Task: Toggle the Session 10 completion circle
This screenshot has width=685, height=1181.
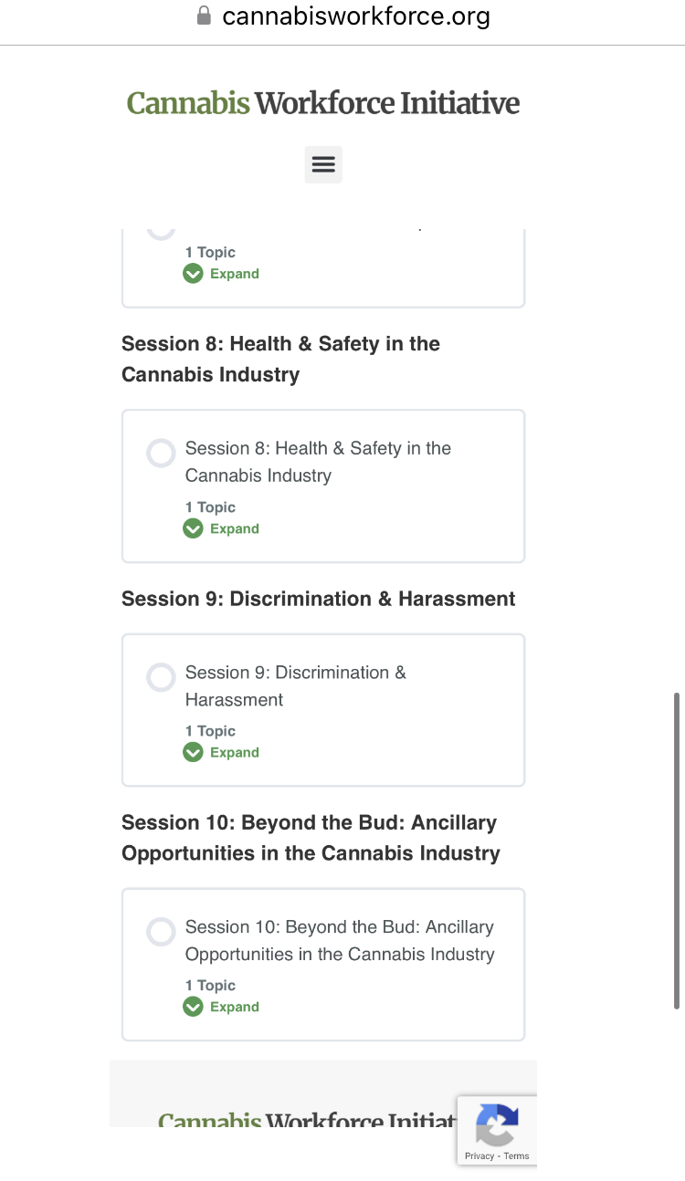Action: (x=161, y=932)
